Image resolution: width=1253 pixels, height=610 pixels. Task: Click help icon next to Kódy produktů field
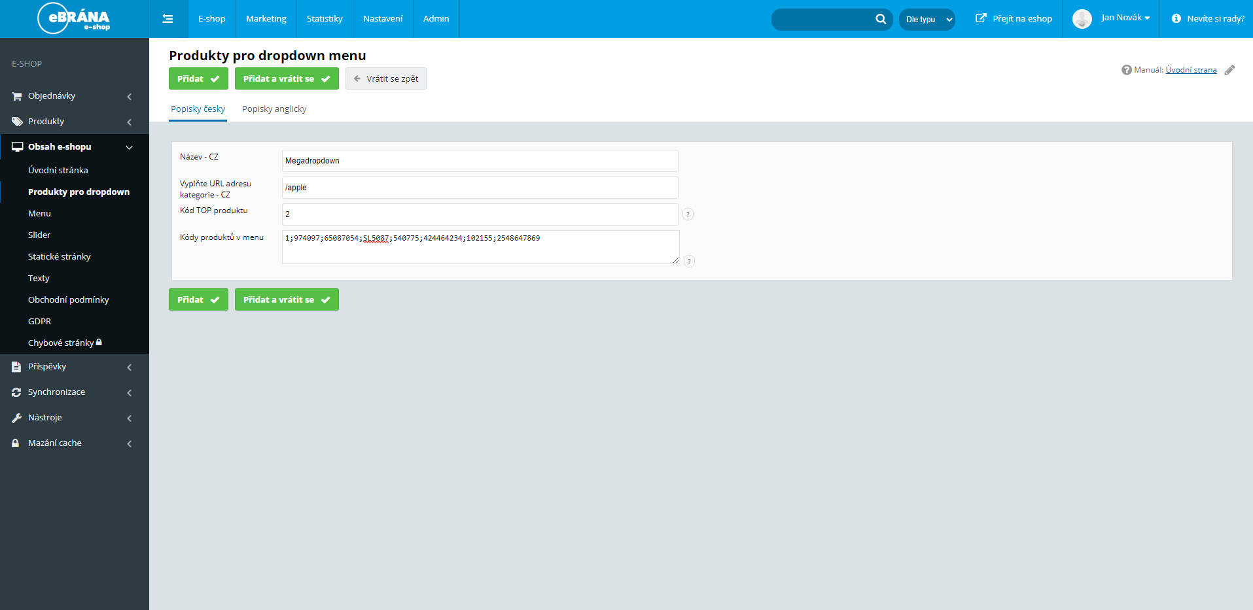[689, 262]
